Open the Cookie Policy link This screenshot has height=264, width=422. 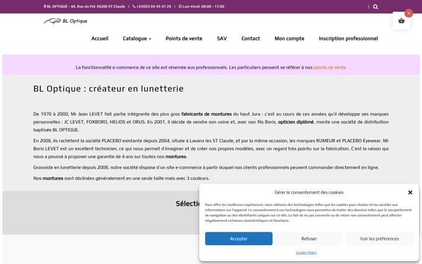tap(306, 253)
